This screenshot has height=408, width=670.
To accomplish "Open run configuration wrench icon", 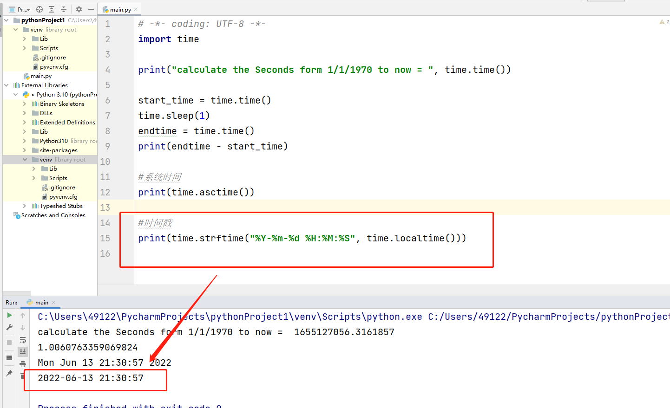I will tap(9, 327).
